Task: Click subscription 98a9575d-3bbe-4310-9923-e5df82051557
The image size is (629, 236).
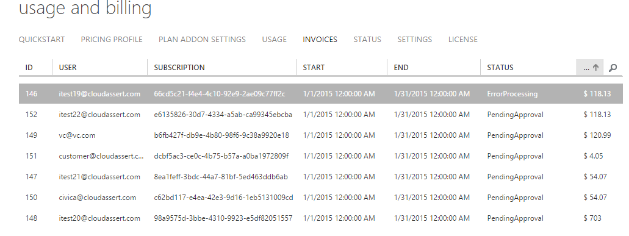Action: tap(223, 218)
